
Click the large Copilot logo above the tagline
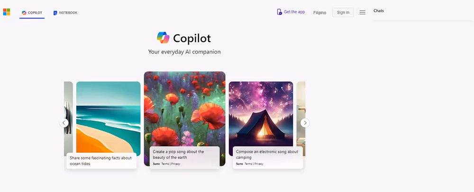pos(163,38)
